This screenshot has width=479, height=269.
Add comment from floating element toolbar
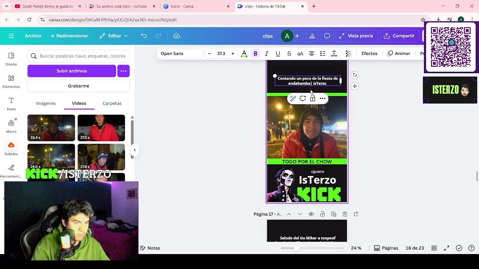(x=303, y=99)
